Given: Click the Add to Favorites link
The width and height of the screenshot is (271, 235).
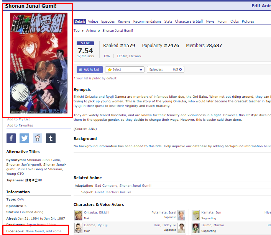Looking at the screenshot, I should point(20,125).
